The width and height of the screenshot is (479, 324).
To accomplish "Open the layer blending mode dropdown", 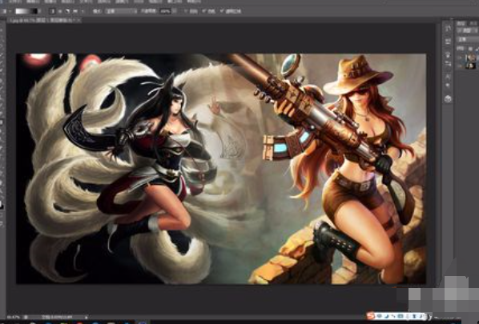I will pyautogui.click(x=468, y=40).
